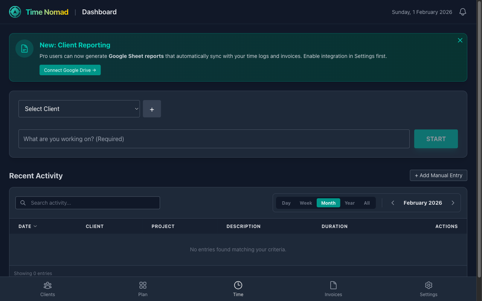Toggle the Date column sort order

pos(27,226)
